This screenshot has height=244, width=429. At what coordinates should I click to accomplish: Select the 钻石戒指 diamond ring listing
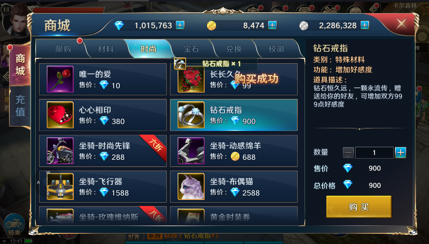[234, 115]
